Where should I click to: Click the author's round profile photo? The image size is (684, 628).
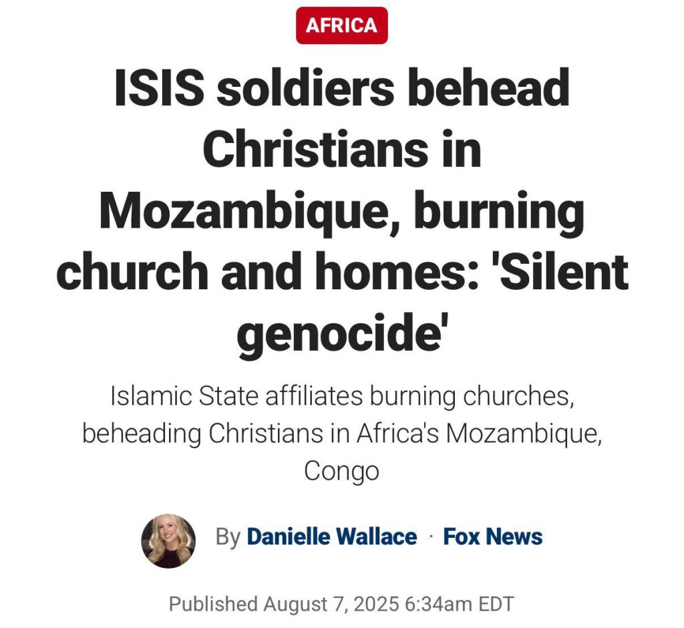click(x=169, y=540)
